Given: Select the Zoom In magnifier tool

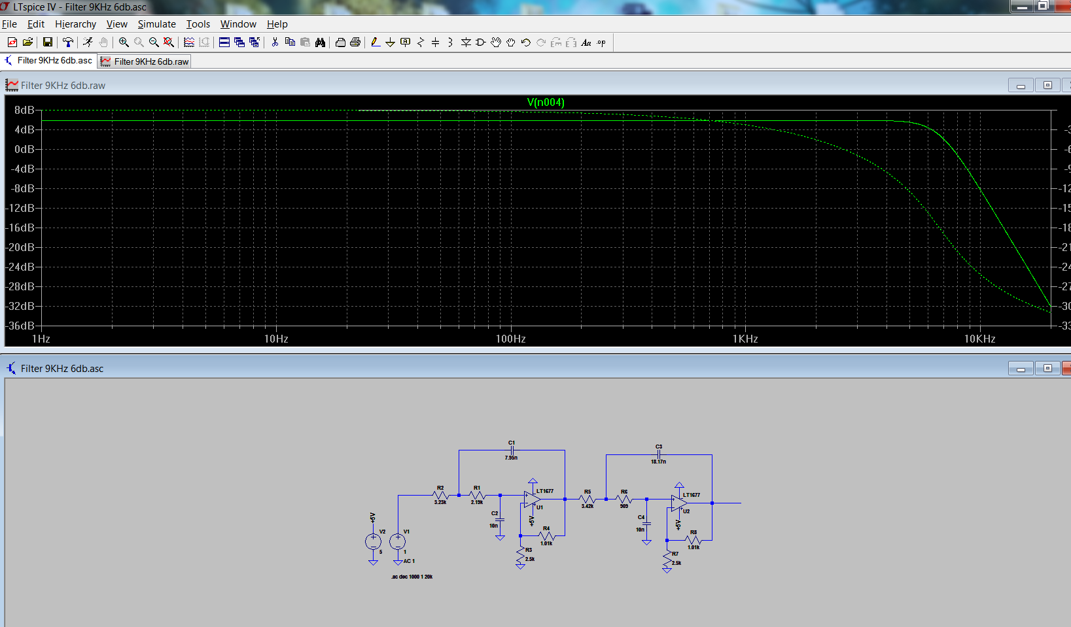Looking at the screenshot, I should coord(124,42).
